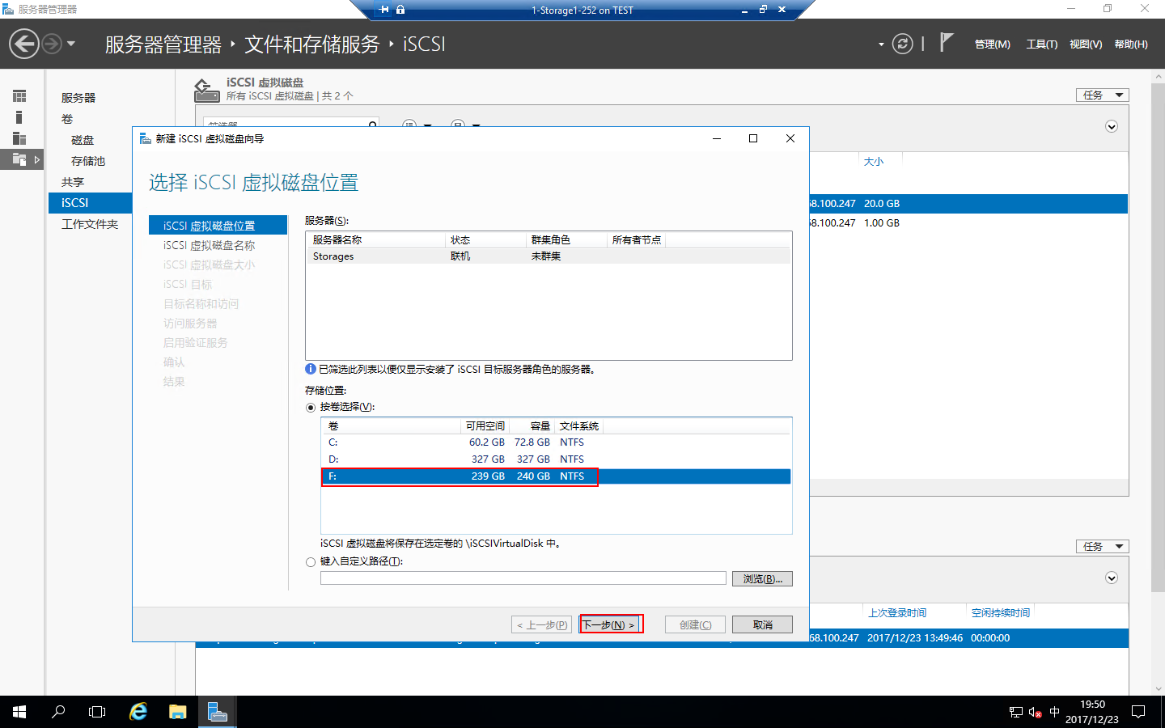Click the info icon beside the filter note
Screen dimensions: 1165x728
click(311, 369)
